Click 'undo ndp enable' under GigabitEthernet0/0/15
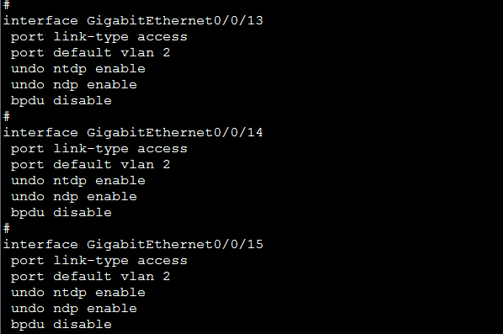This screenshot has width=503, height=334. pos(74,309)
